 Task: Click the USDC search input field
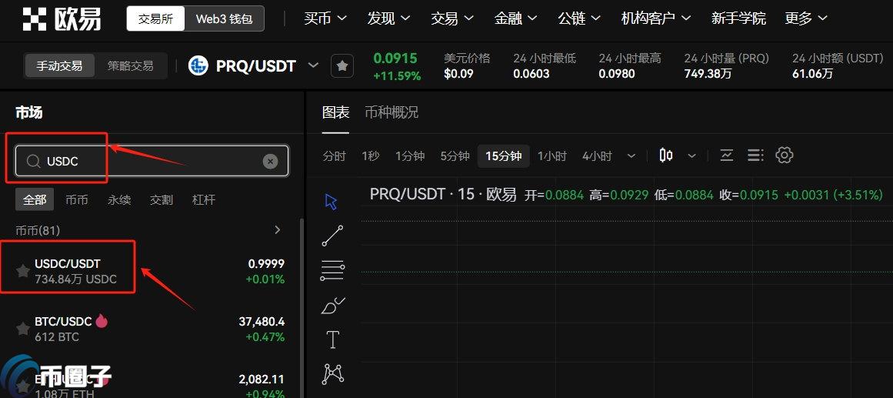(152, 162)
